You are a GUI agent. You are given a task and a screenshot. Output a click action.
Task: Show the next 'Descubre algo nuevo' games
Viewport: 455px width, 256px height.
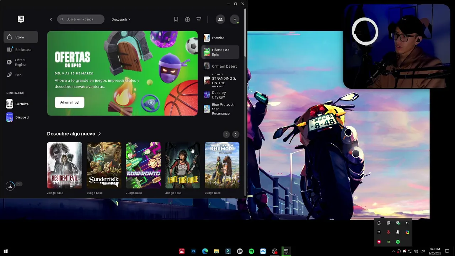point(236,134)
